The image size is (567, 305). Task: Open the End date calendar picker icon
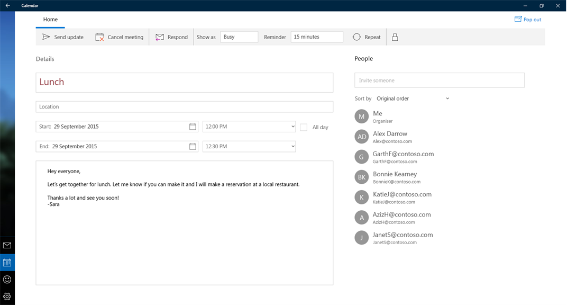[x=193, y=147]
